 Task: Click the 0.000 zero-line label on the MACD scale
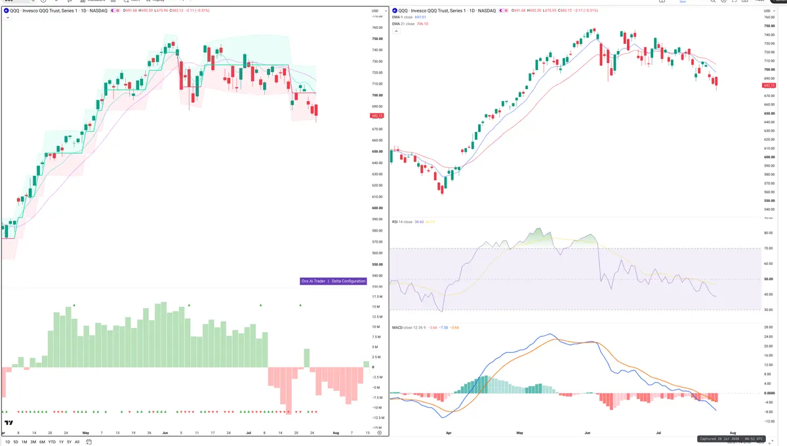pyautogui.click(x=769, y=394)
